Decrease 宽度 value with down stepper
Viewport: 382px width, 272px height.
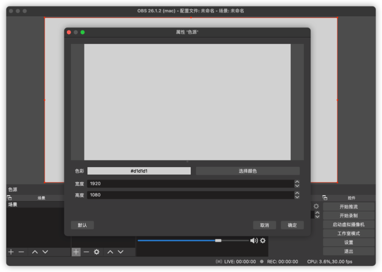pos(297,186)
